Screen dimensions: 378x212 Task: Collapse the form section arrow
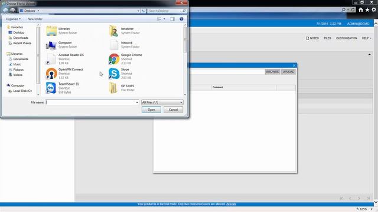click(x=369, y=55)
